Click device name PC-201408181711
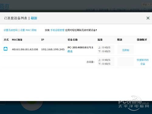 tap(80, 47)
